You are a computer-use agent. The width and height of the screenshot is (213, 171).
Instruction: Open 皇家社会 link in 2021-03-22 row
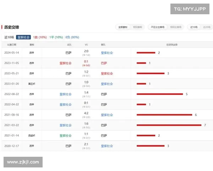point(65,125)
